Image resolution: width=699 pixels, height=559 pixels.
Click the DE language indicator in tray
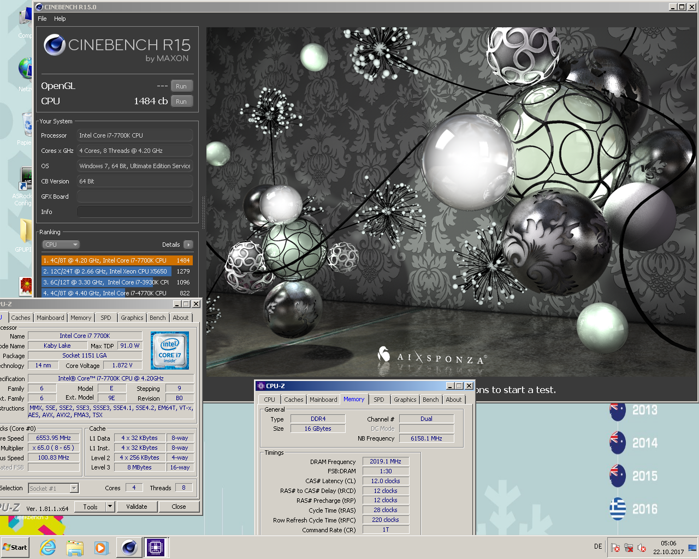pyautogui.click(x=598, y=546)
